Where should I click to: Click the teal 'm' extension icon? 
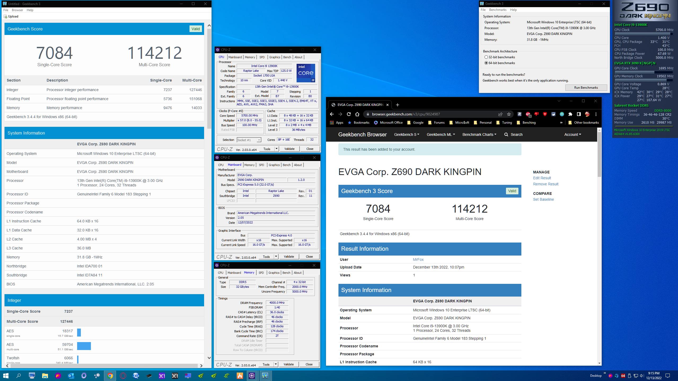(x=562, y=114)
